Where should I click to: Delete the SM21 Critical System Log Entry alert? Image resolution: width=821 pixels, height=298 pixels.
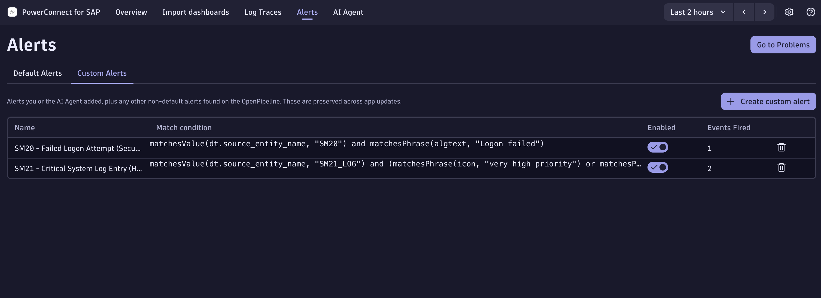pyautogui.click(x=781, y=167)
